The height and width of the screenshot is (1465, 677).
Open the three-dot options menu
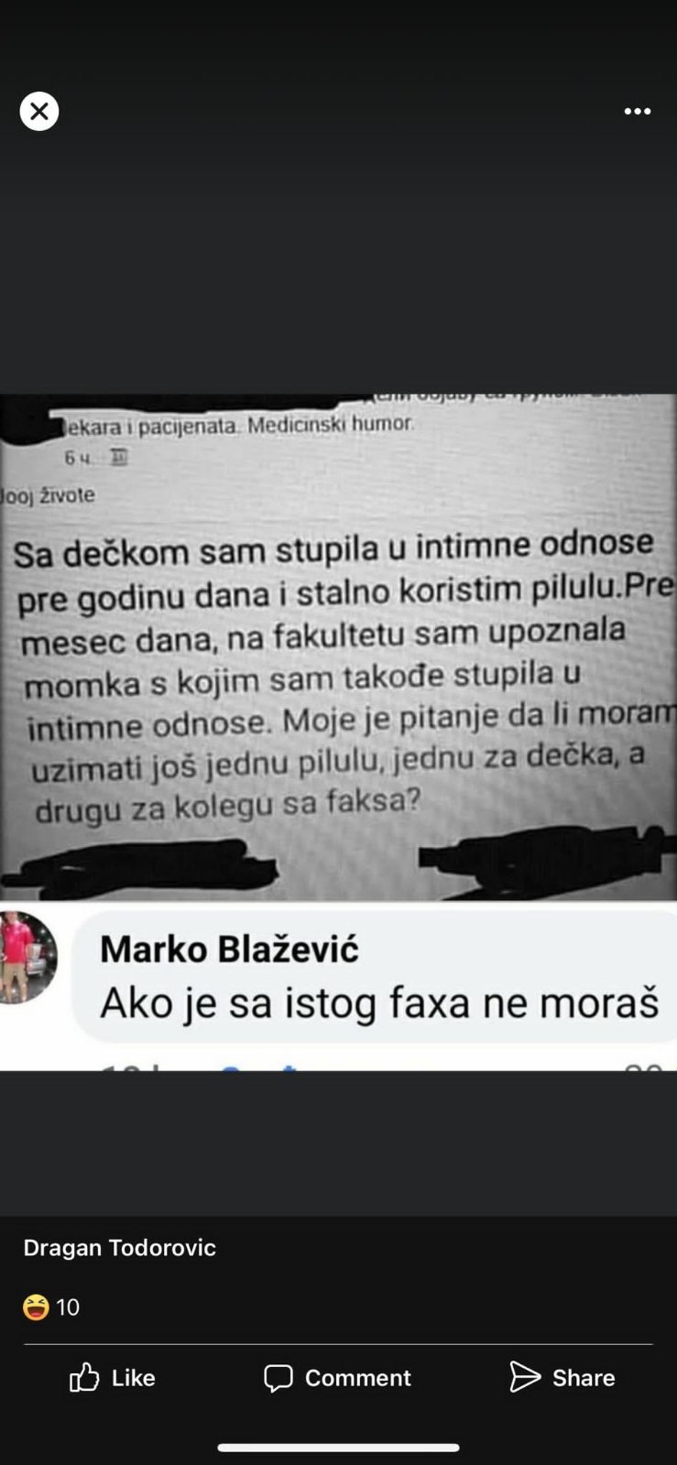pyautogui.click(x=638, y=112)
